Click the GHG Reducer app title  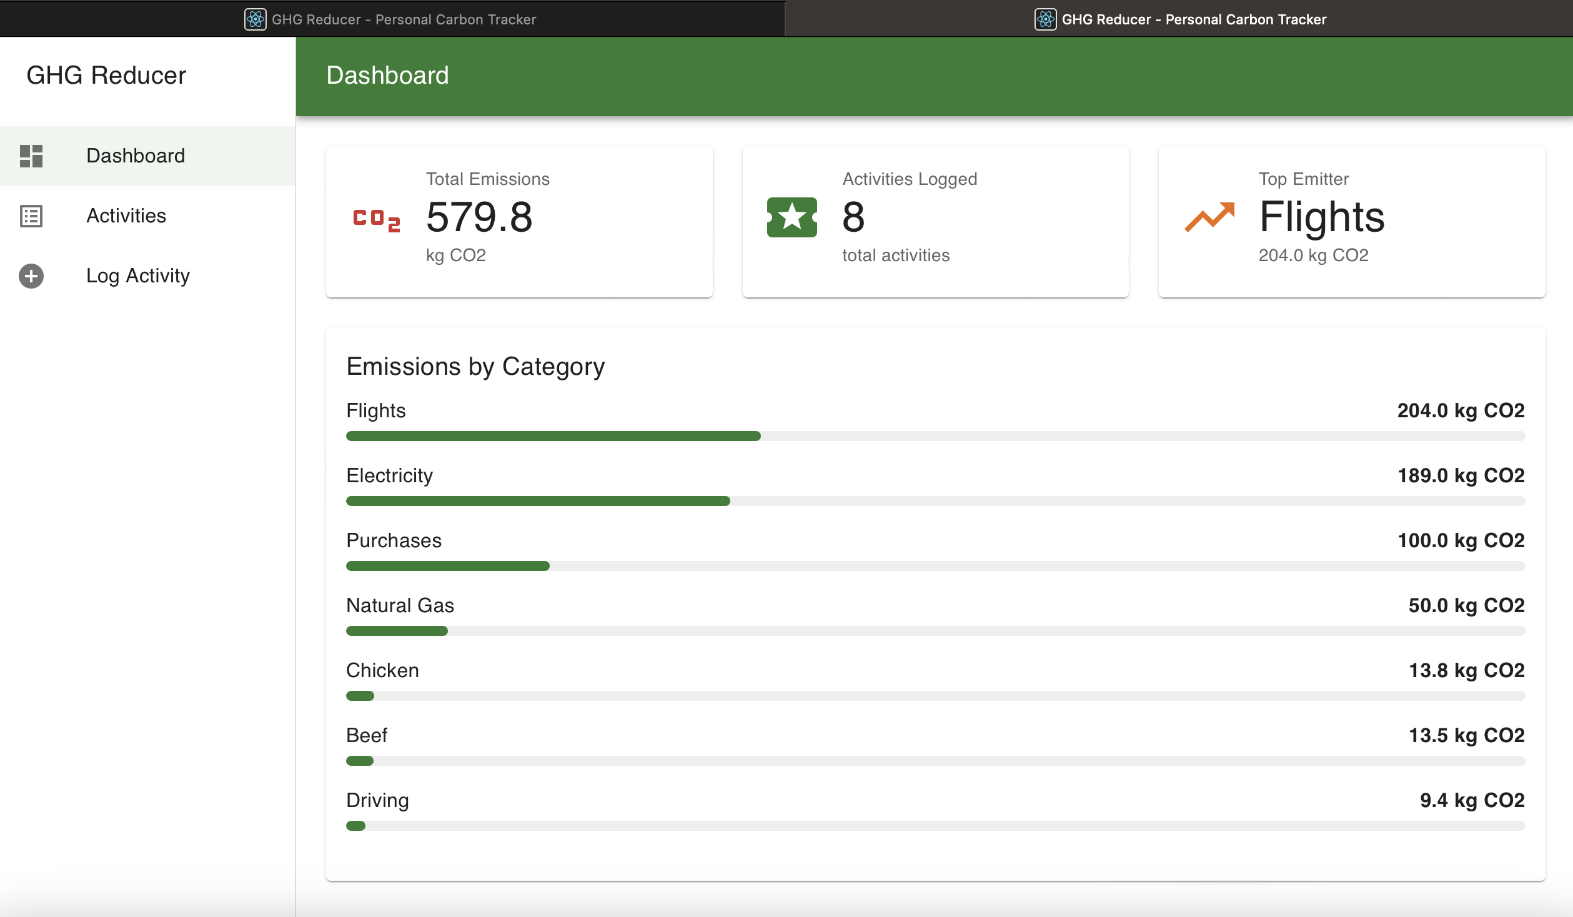click(106, 76)
